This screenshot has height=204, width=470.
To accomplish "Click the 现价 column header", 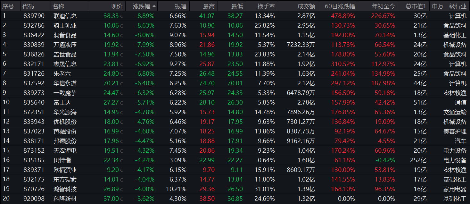I will (x=117, y=6).
